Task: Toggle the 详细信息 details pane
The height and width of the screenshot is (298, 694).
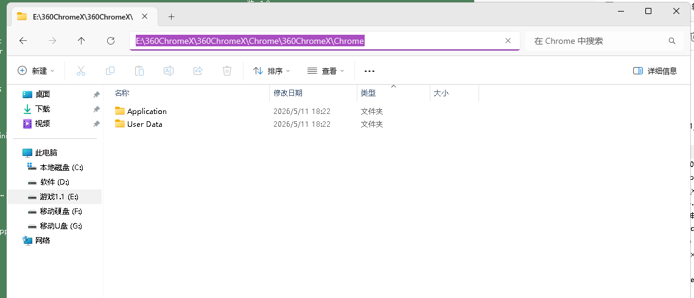Action: click(x=655, y=71)
